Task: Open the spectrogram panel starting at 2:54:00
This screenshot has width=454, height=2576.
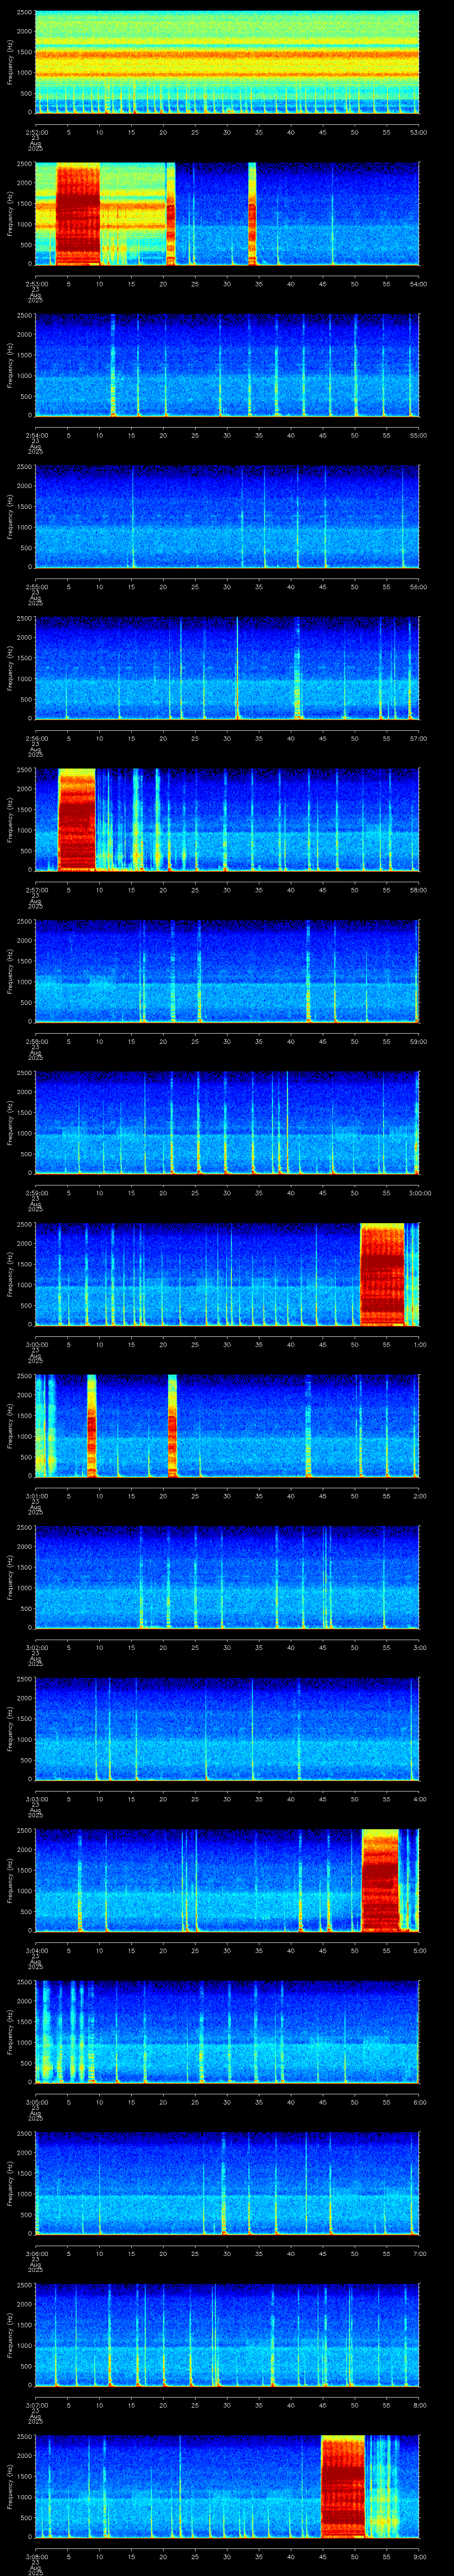Action: click(227, 365)
